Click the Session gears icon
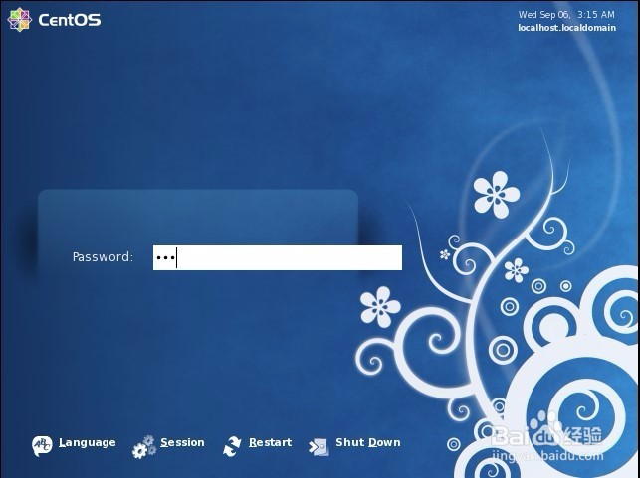640x478 pixels. pos(144,447)
